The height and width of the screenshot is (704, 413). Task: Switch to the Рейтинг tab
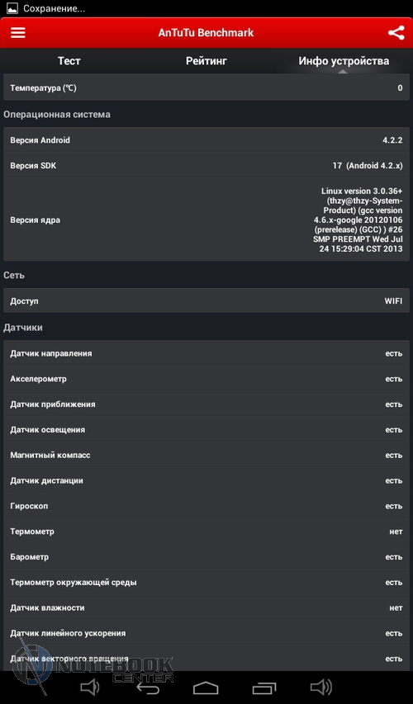206,60
